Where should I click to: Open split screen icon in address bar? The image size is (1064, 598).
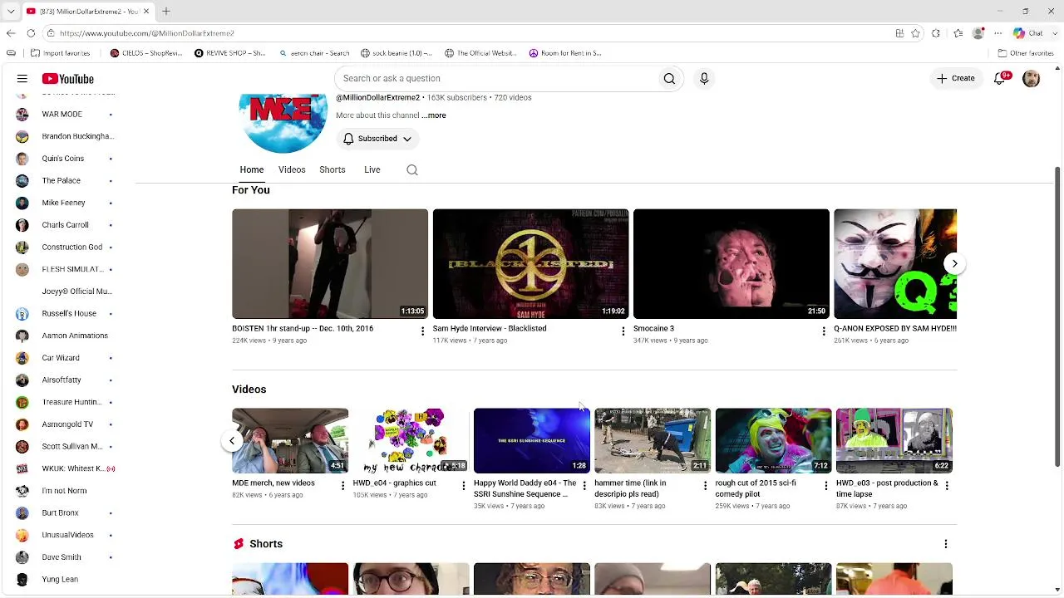899,33
